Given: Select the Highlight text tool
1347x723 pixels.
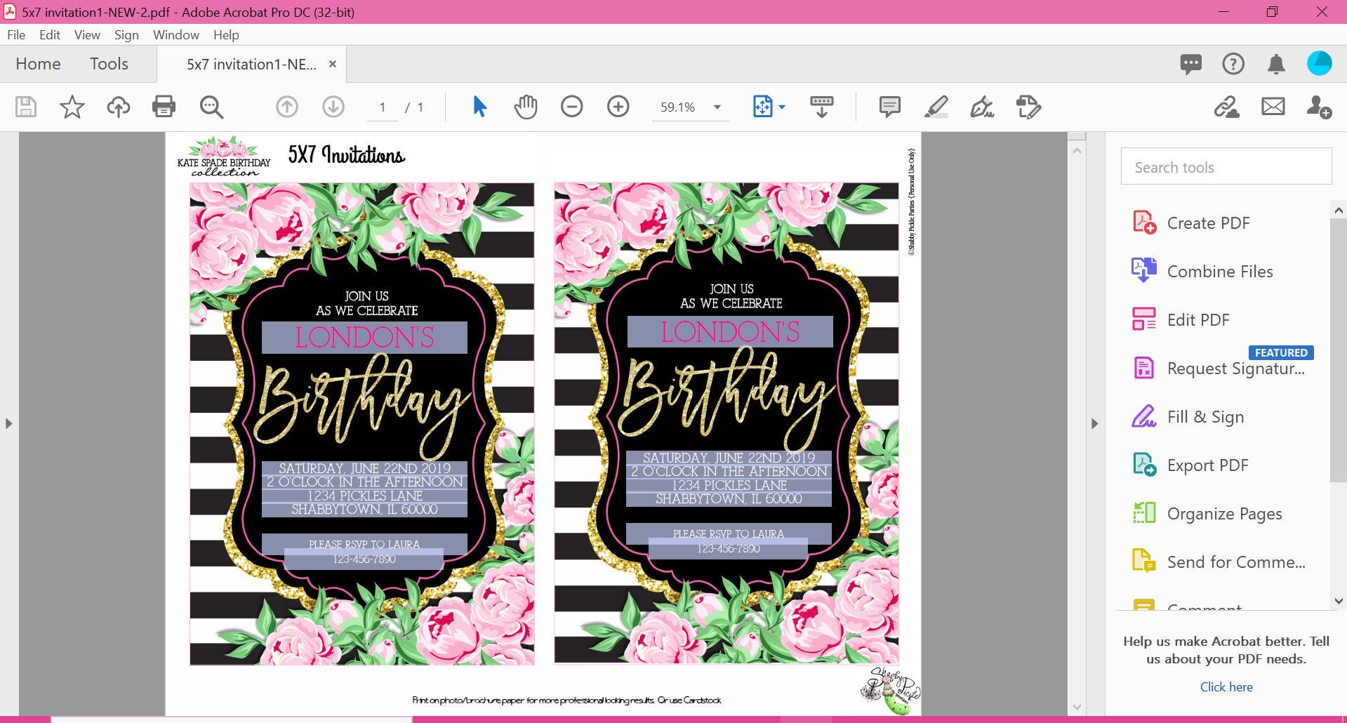Looking at the screenshot, I should click(x=936, y=107).
